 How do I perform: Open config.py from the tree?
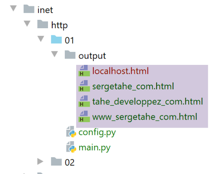tap(97, 132)
